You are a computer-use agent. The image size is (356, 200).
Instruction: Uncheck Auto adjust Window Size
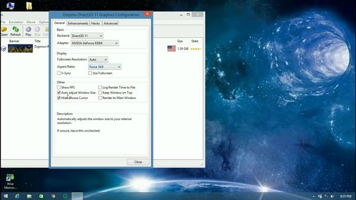click(59, 93)
